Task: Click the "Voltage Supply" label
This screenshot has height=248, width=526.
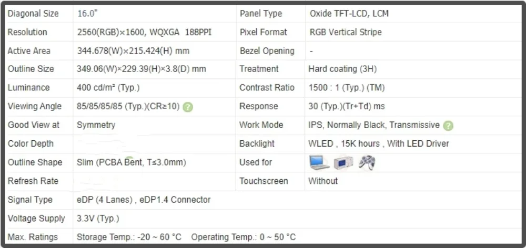Action: click(36, 219)
